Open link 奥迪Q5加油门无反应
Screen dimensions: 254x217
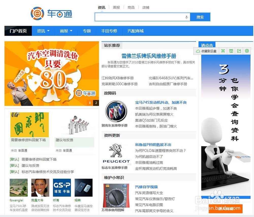[x=151, y=120]
